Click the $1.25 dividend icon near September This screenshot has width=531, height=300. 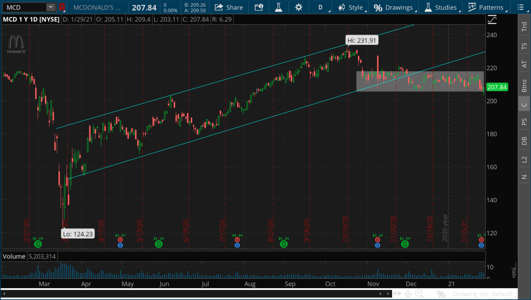click(x=283, y=243)
